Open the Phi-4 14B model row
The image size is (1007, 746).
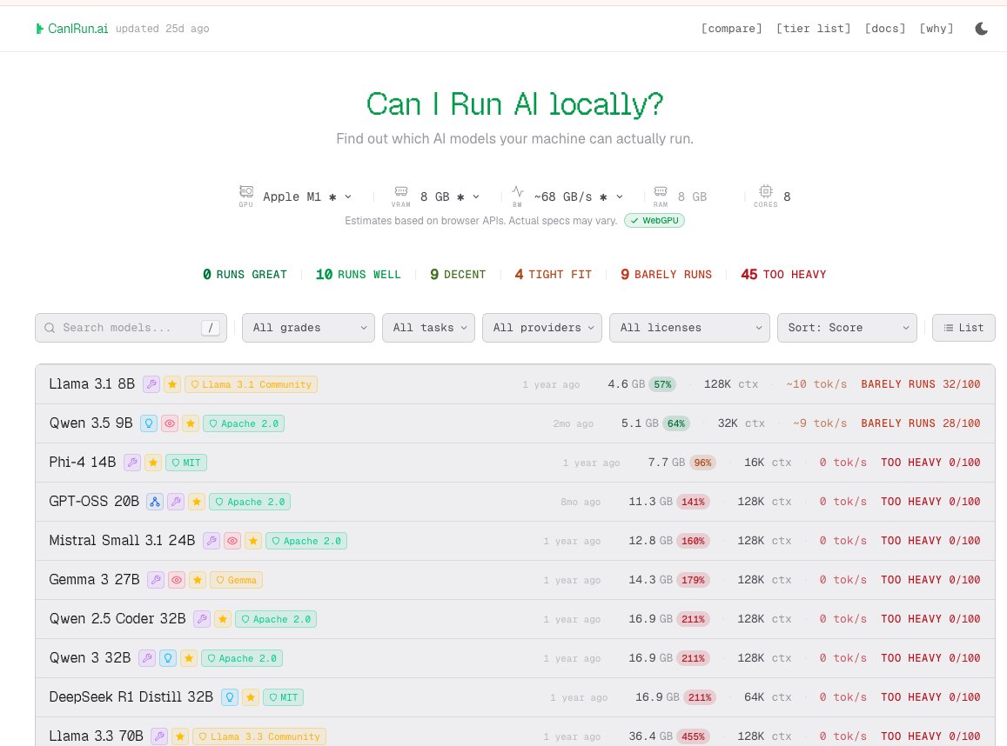pos(515,463)
